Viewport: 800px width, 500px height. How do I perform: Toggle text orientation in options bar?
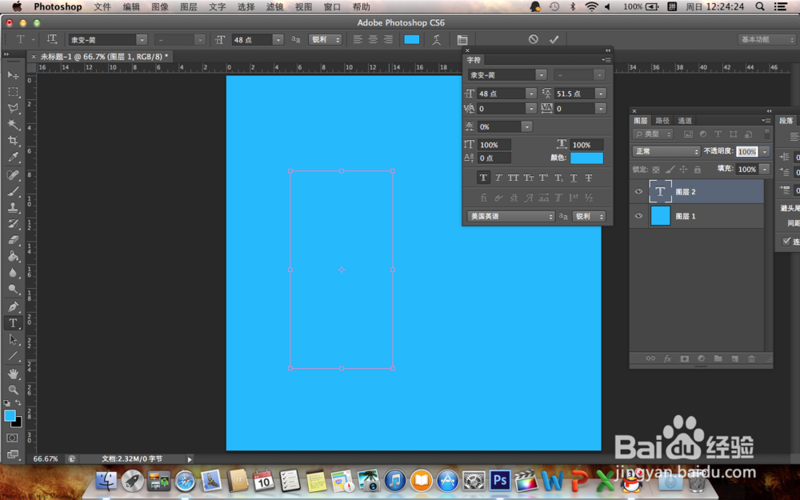[52, 39]
